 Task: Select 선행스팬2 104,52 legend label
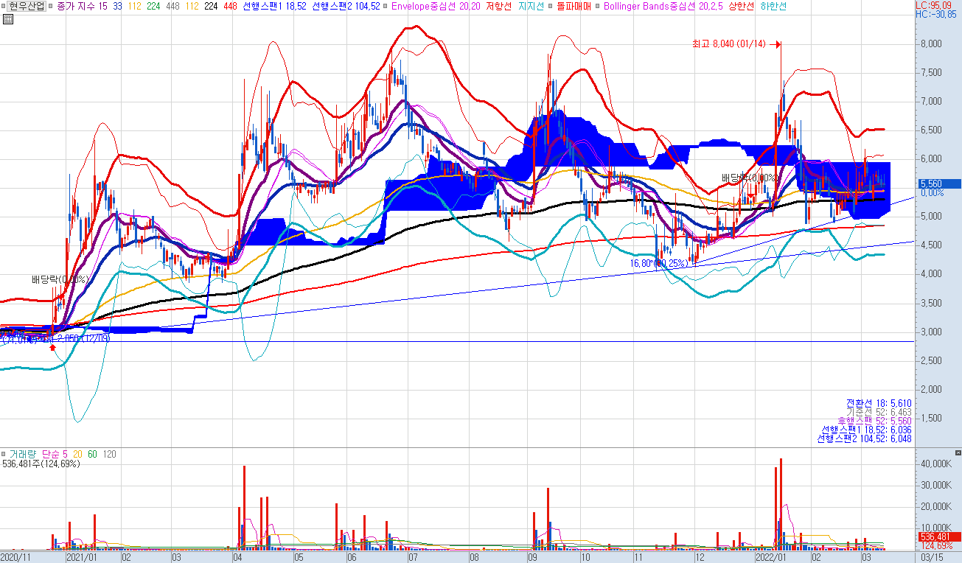pos(346,6)
